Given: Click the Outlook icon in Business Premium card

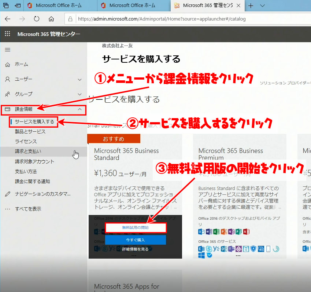Looking at the screenshot, I should (x=201, y=231).
